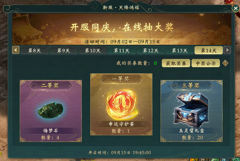Click the 玉灵璧礼盒 treasure chest icon

point(191,109)
